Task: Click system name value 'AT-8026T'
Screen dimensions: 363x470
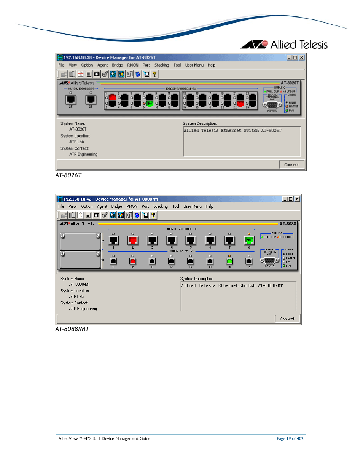Action: (x=78, y=129)
